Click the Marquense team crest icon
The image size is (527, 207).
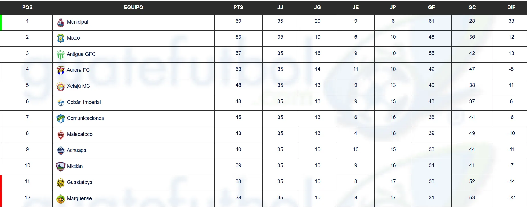(60, 199)
